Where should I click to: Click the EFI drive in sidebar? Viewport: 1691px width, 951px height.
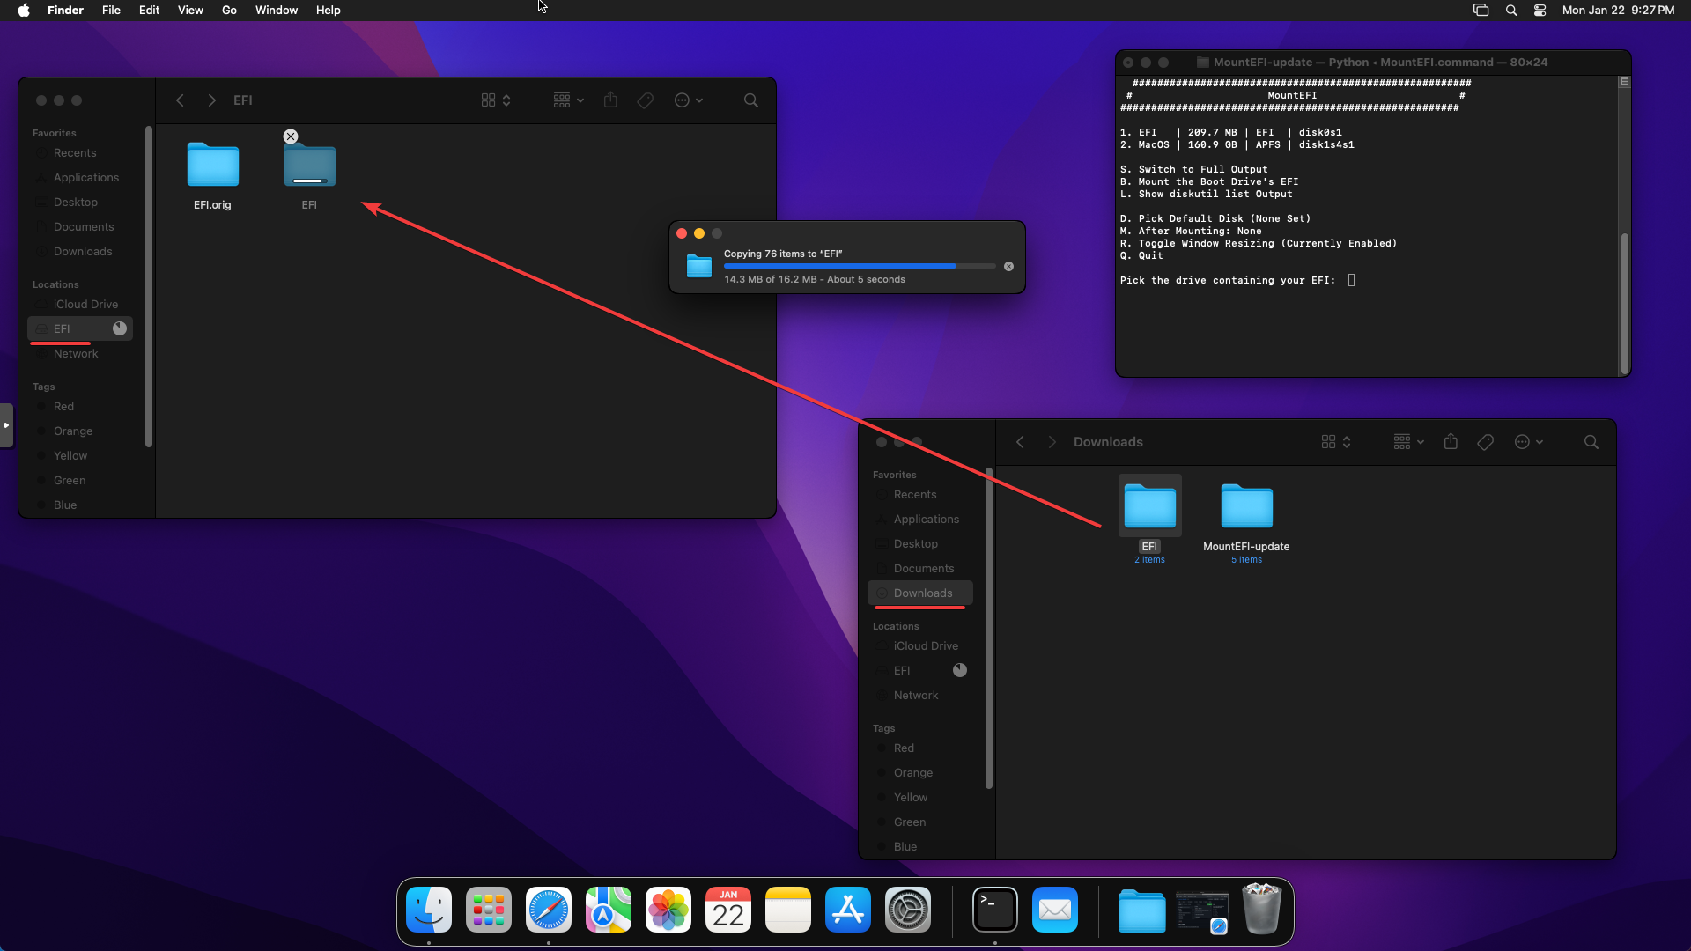pos(63,328)
